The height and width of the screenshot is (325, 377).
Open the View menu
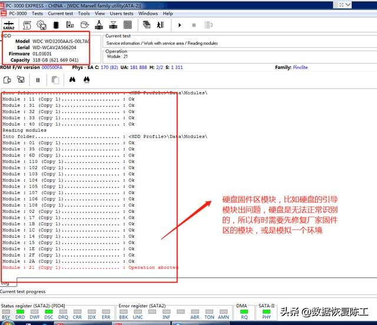(x=100, y=14)
